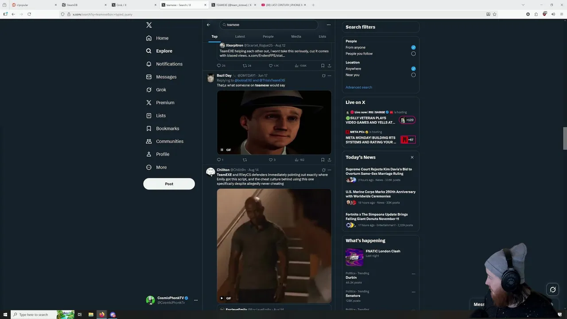Open Grok action on Bazil Day's post
The height and width of the screenshot is (319, 567).
pyautogui.click(x=323, y=76)
